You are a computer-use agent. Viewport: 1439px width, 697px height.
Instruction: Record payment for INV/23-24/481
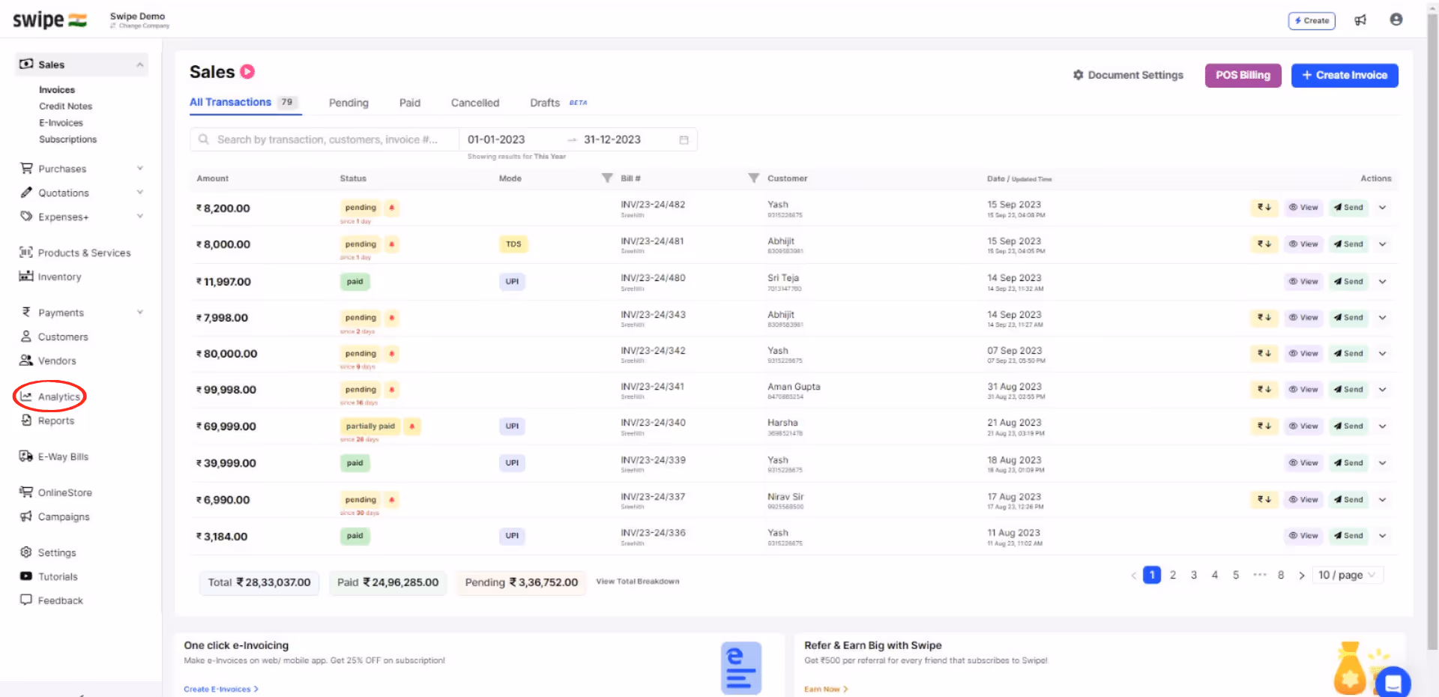(1264, 244)
